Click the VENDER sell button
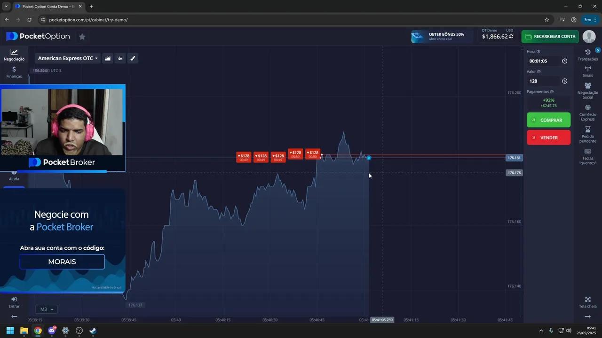Viewport: 602px width, 338px height. click(548, 138)
